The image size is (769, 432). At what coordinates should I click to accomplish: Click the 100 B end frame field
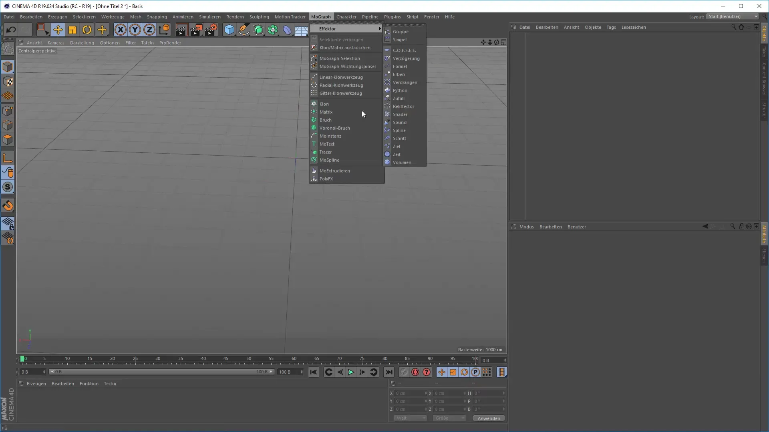coord(291,372)
